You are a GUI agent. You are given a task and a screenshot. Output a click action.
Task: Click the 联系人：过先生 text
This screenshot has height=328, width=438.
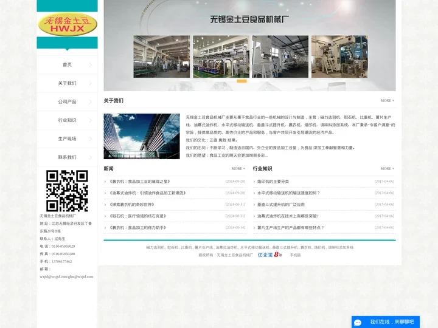coord(52,239)
